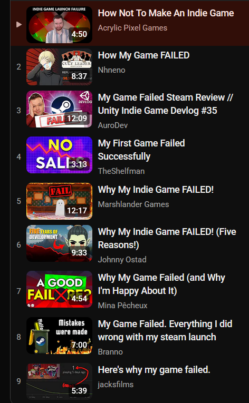Click the Mina Pêcheux channel name
The image size is (249, 403).
122,306
